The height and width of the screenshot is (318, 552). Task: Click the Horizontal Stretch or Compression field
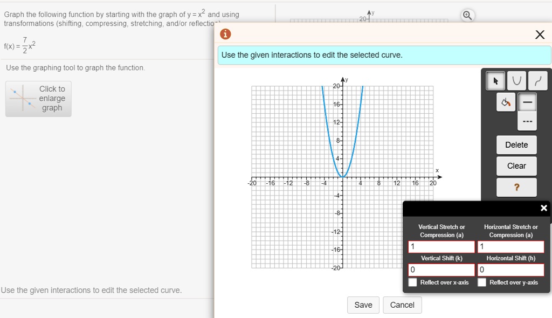[511, 246]
